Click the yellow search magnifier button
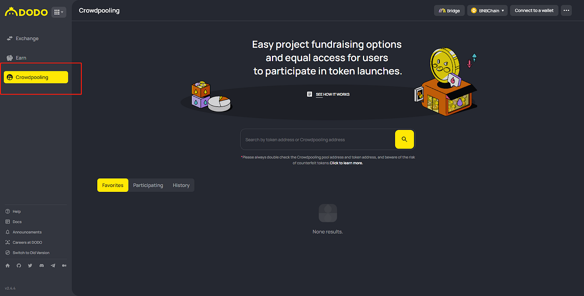The image size is (584, 296). pyautogui.click(x=404, y=139)
